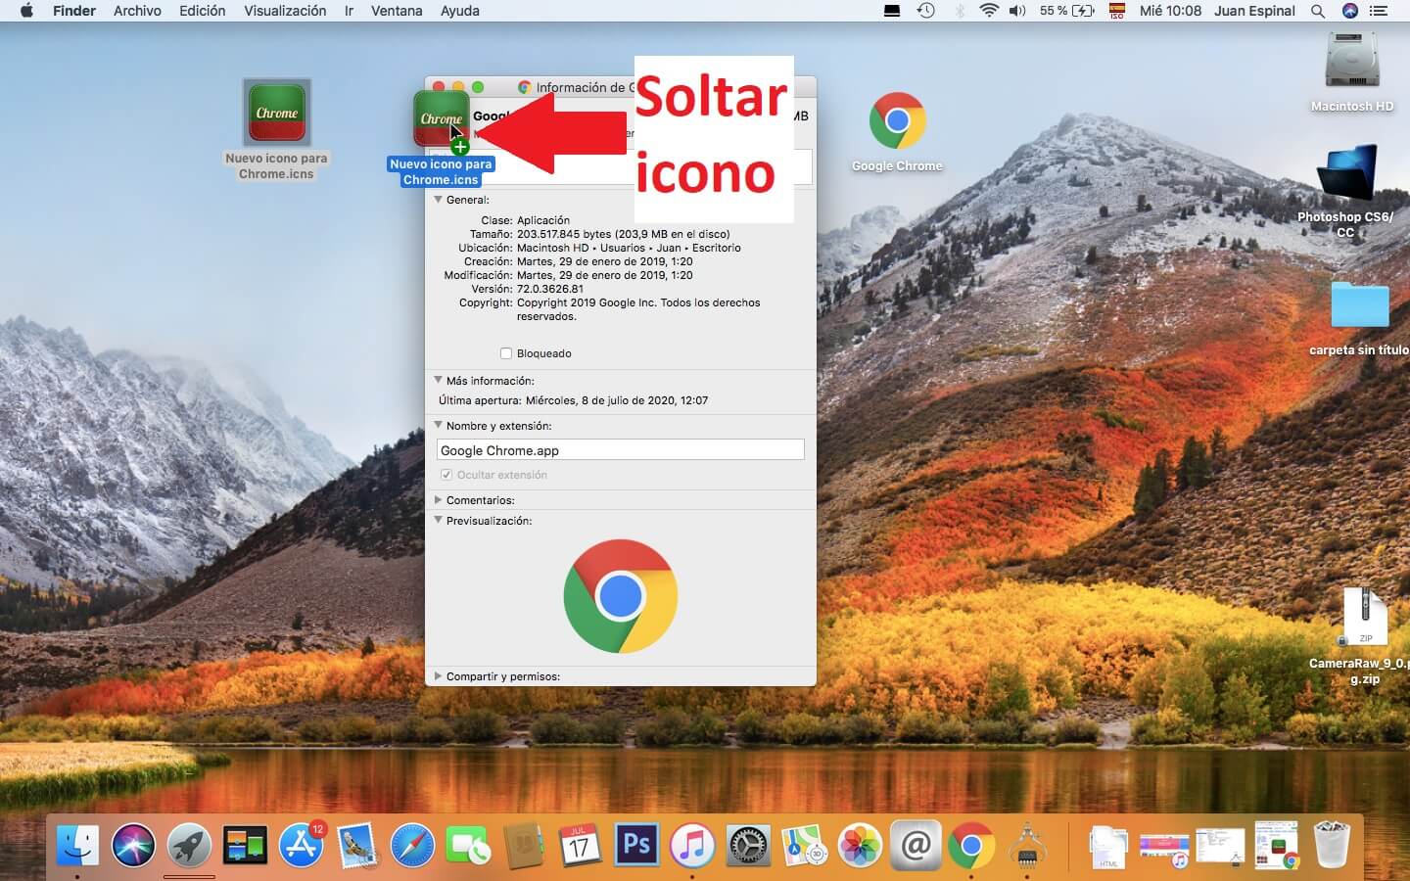Toggle the Bloqueado checkbox
This screenshot has width=1410, height=881.
click(x=506, y=353)
